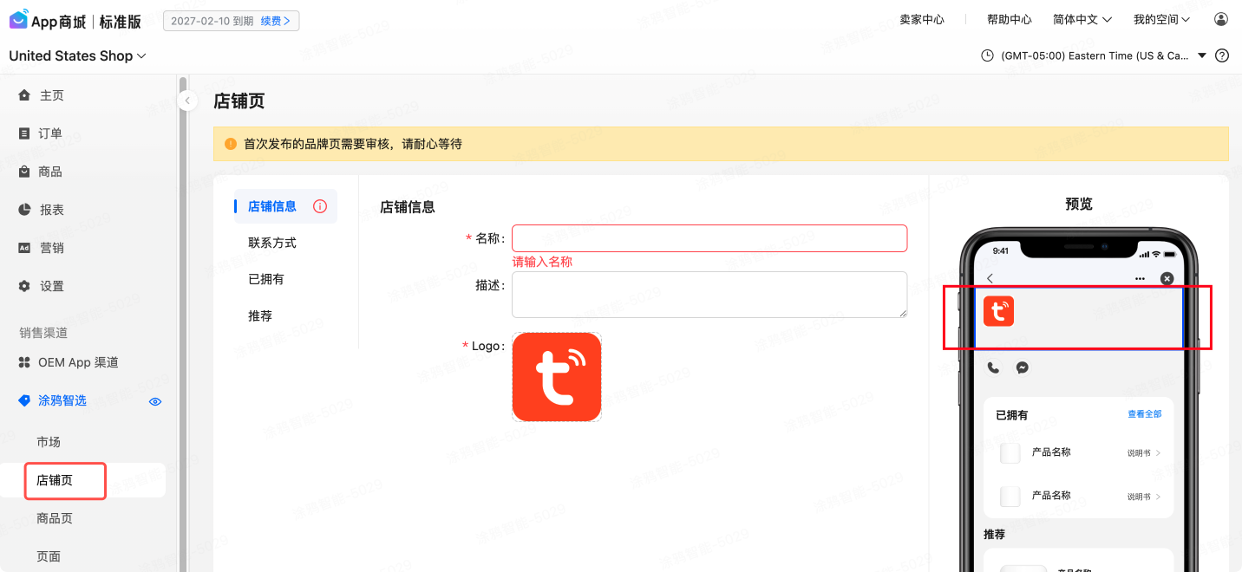The width and height of the screenshot is (1242, 572).
Task: Click the three-dot menu in phone preview
Action: coord(1141,278)
